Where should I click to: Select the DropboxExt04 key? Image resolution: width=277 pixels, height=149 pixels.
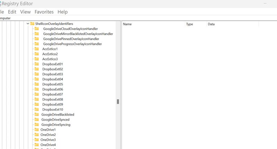tap(53, 79)
